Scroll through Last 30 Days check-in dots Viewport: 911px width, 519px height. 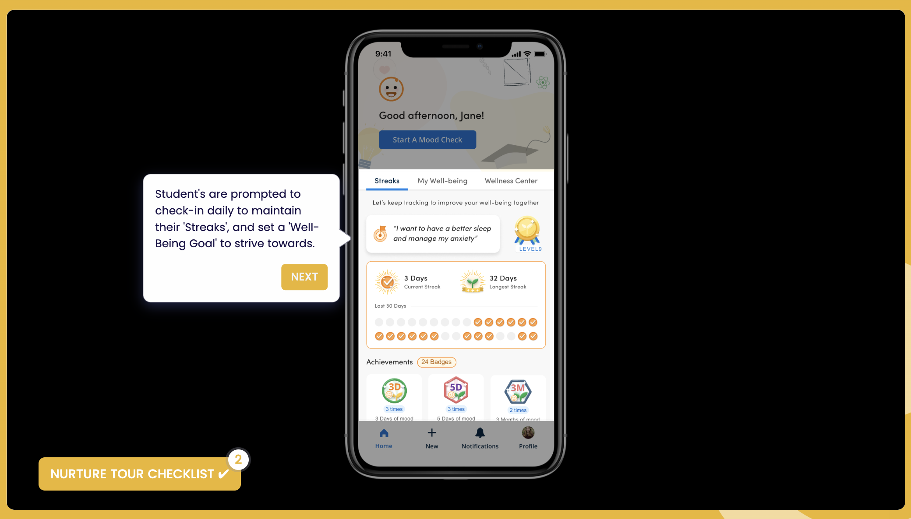(x=455, y=328)
